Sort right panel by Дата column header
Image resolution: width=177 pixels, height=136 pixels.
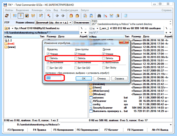tap(146, 37)
